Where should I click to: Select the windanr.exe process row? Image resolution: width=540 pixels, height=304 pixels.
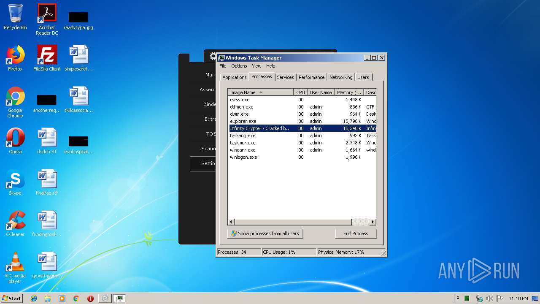point(302,150)
